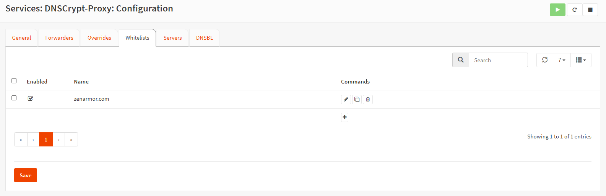Clone the zenarmor.com entry
The width and height of the screenshot is (606, 196).
[357, 100]
